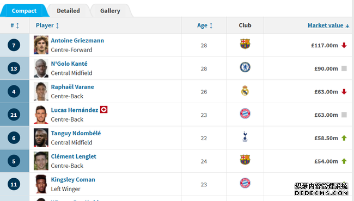This screenshot has height=201, width=354.
Task: Select the Compact tab
Action: click(24, 11)
